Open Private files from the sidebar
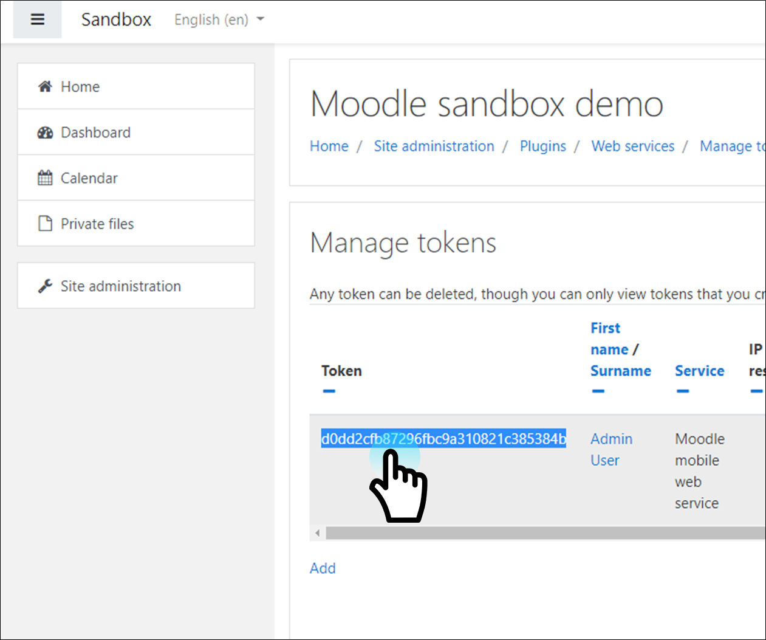Screen dimensions: 766x640 pyautogui.click(x=97, y=224)
